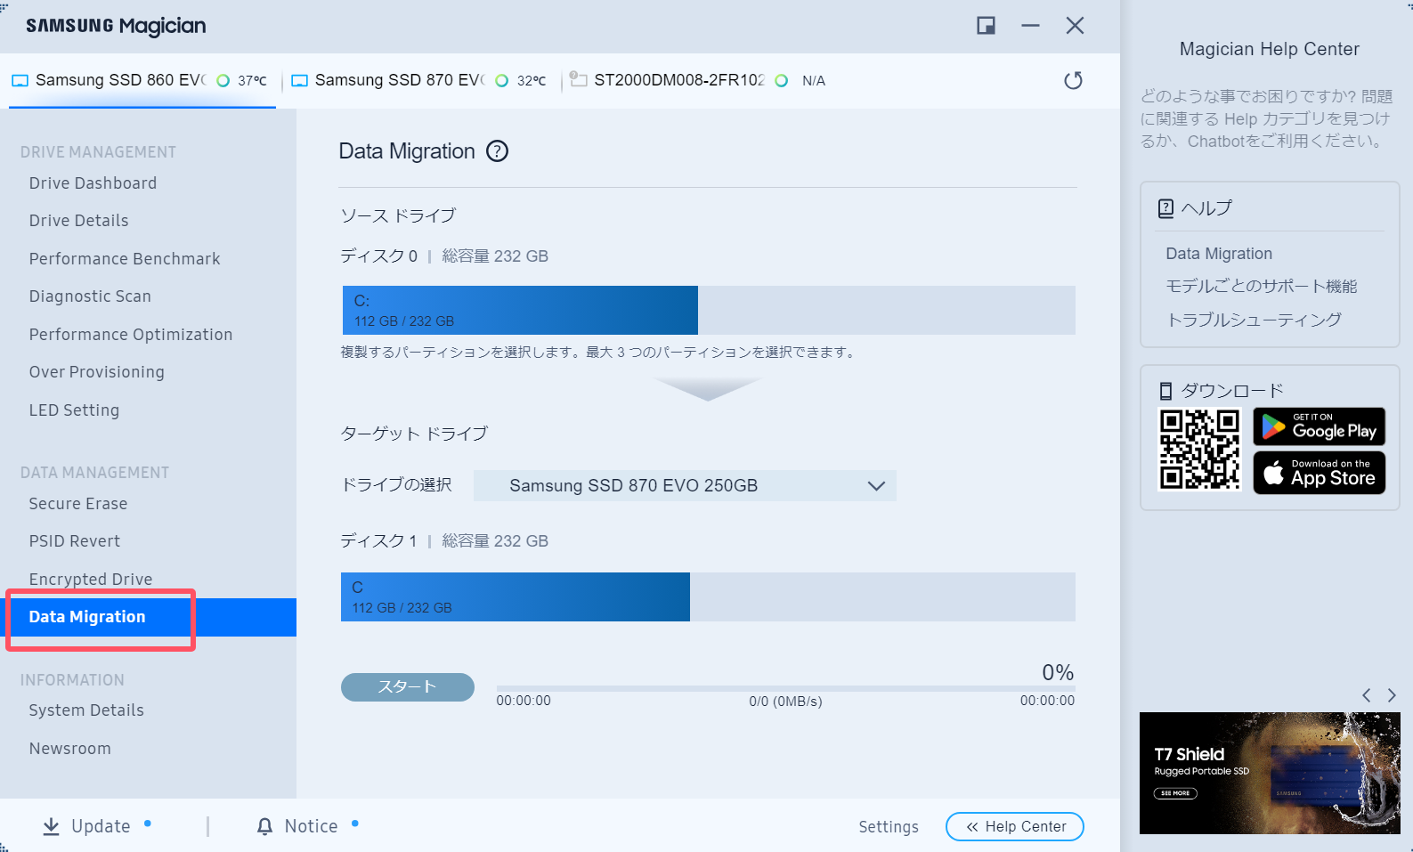1413x852 pixels.
Task: Click the Update button label
Action: 101,826
